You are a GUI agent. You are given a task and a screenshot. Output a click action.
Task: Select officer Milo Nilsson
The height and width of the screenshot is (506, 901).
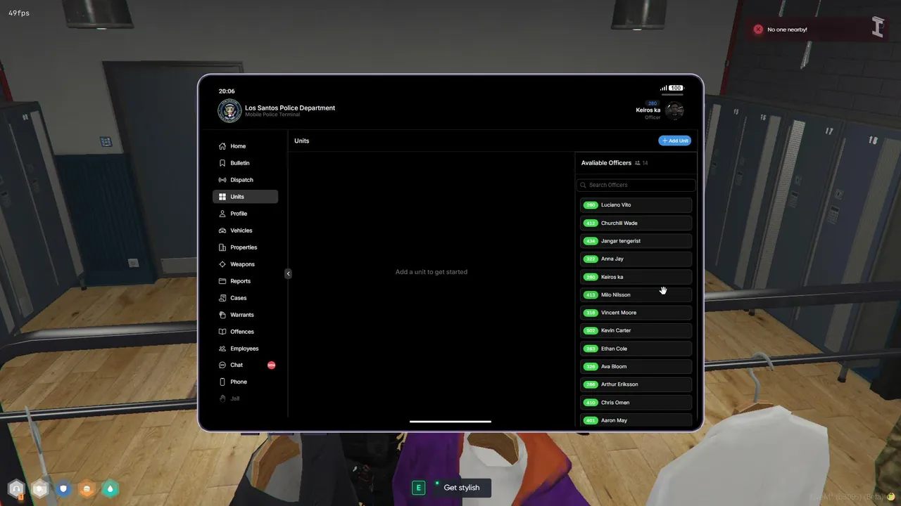click(636, 294)
